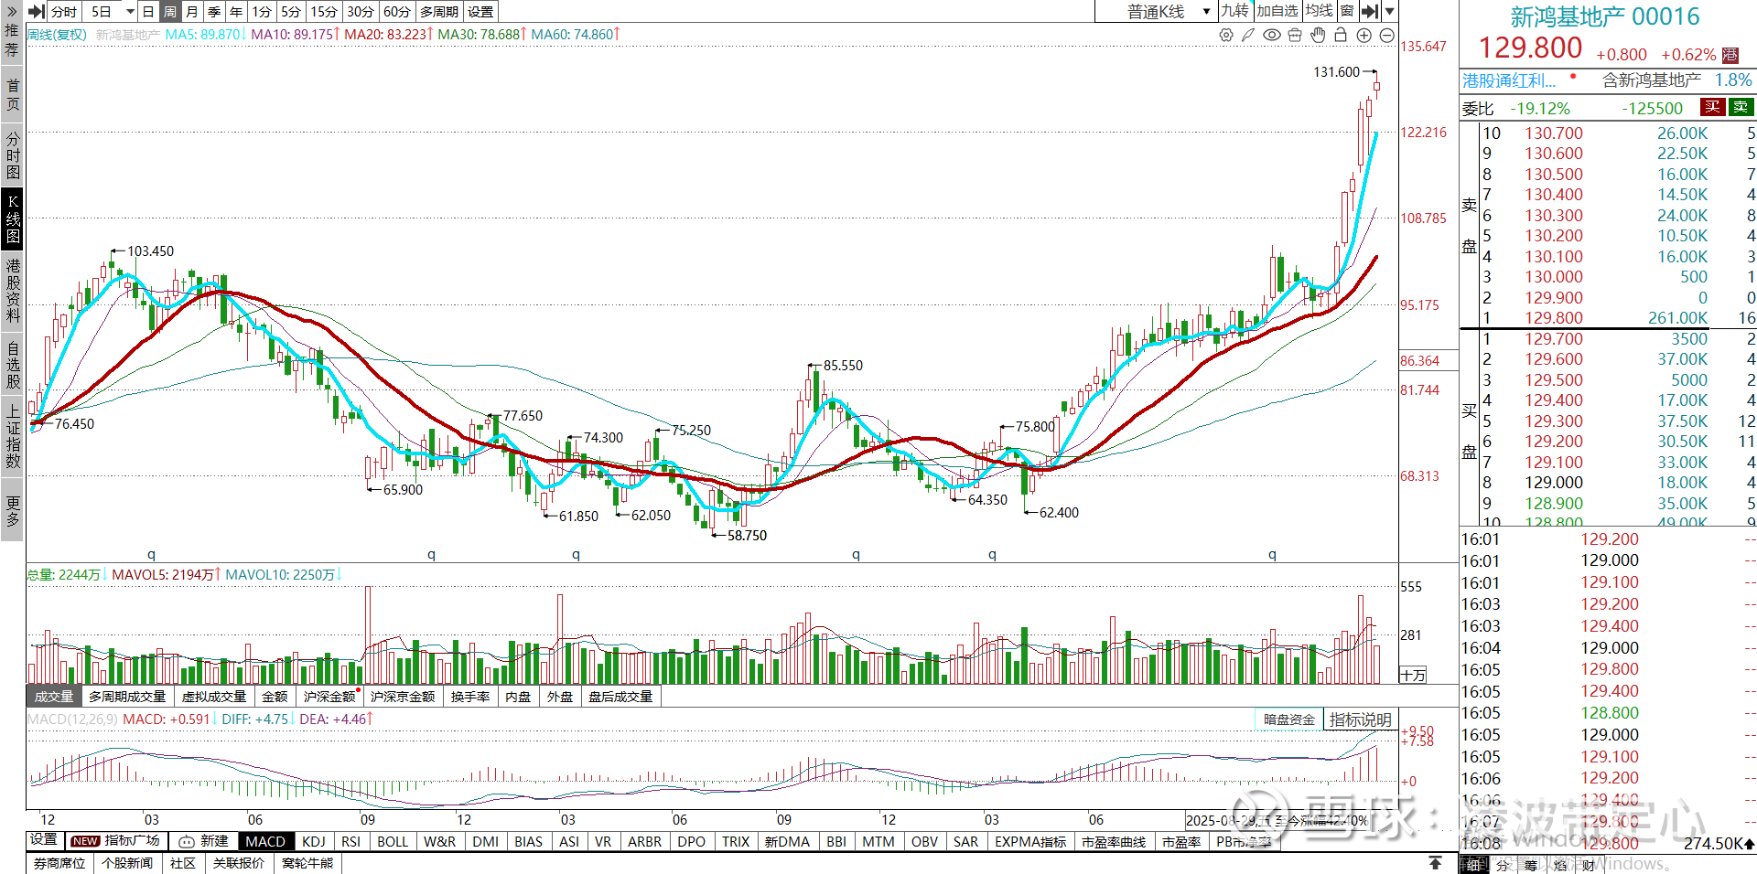Expand sidebar with double-chevron icon
The height and width of the screenshot is (874, 1757).
point(12,11)
